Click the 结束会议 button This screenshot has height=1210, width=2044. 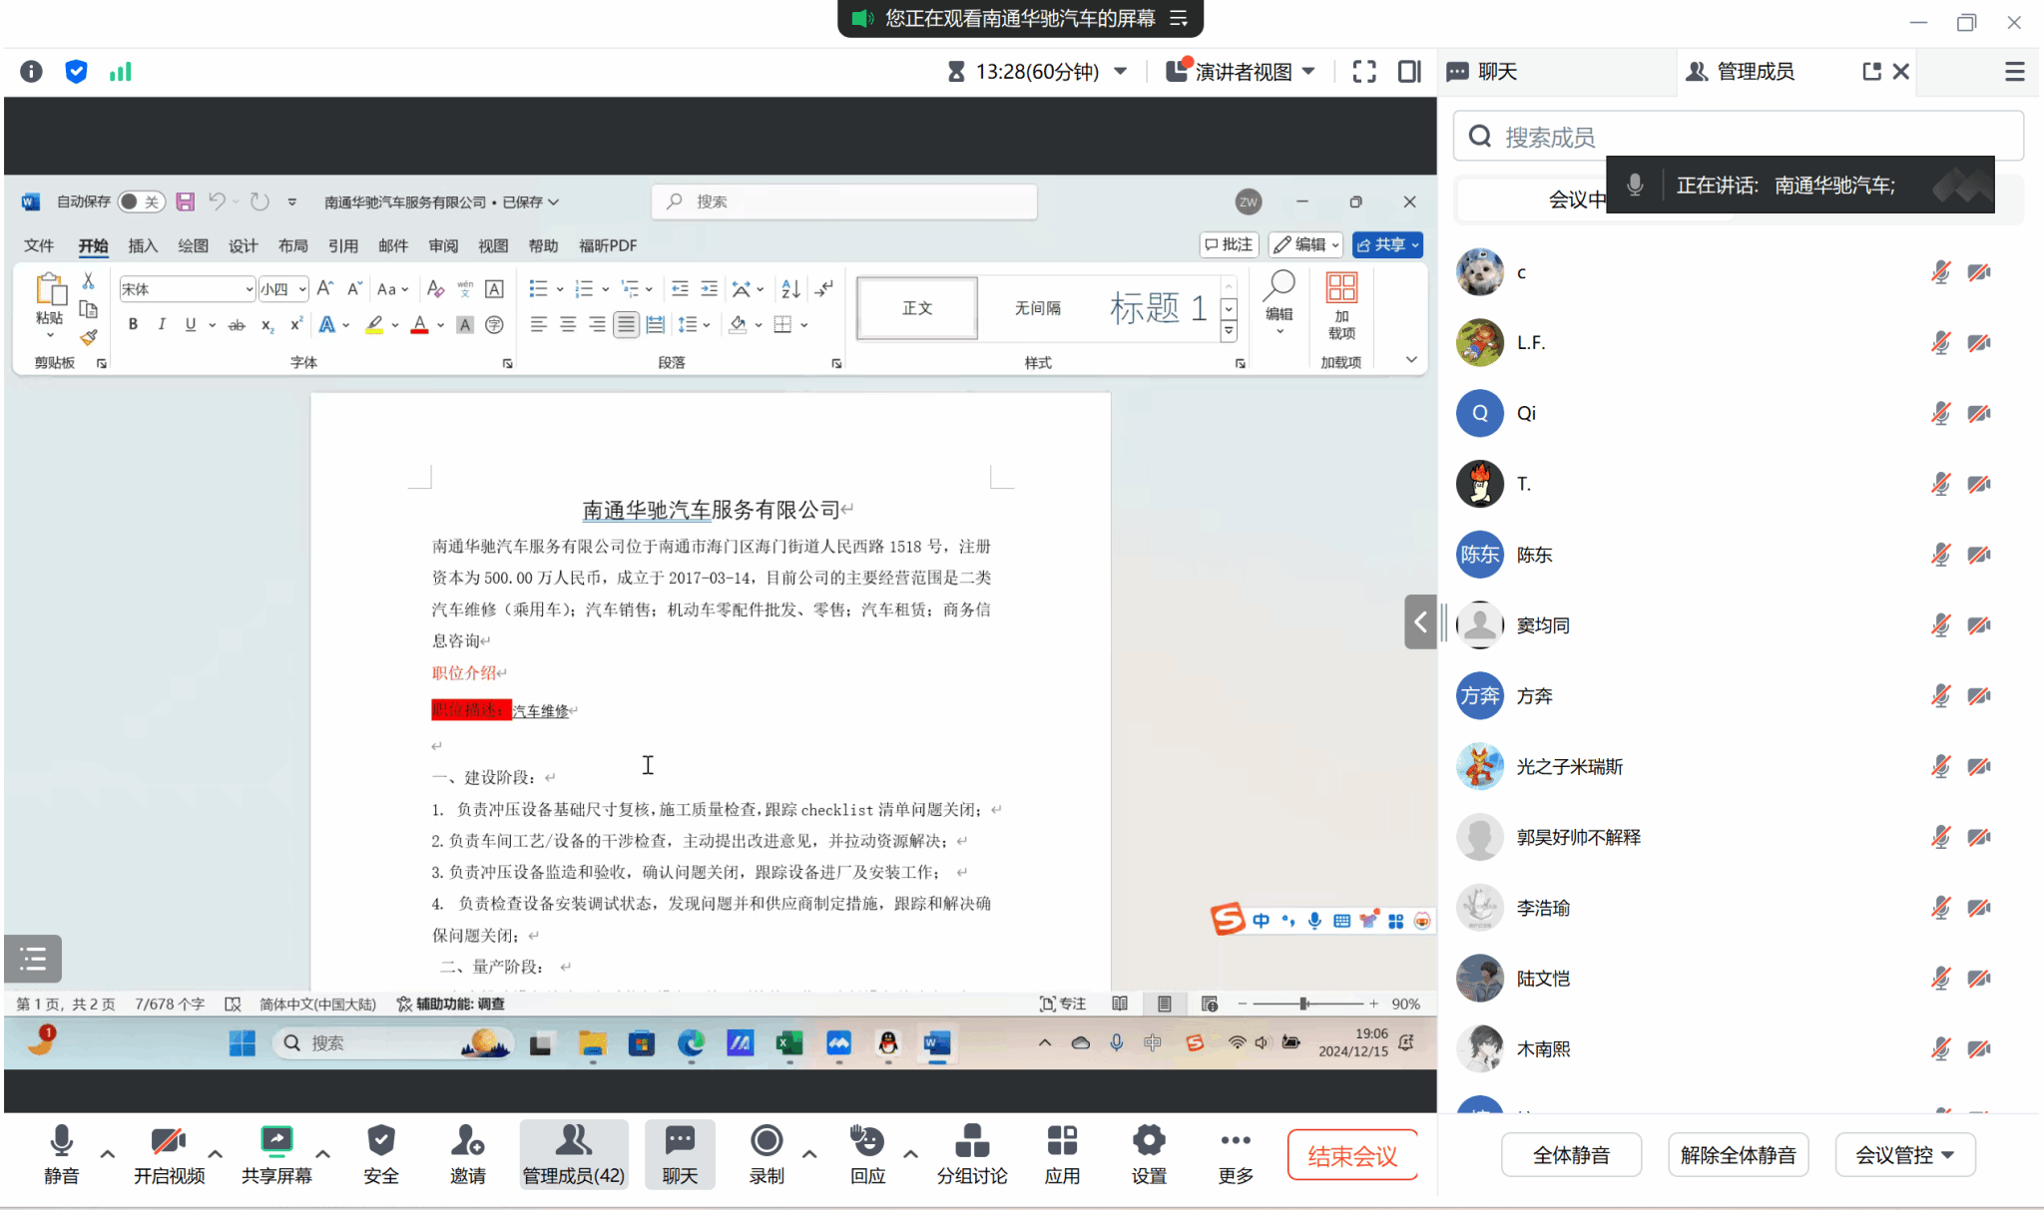coord(1352,1156)
